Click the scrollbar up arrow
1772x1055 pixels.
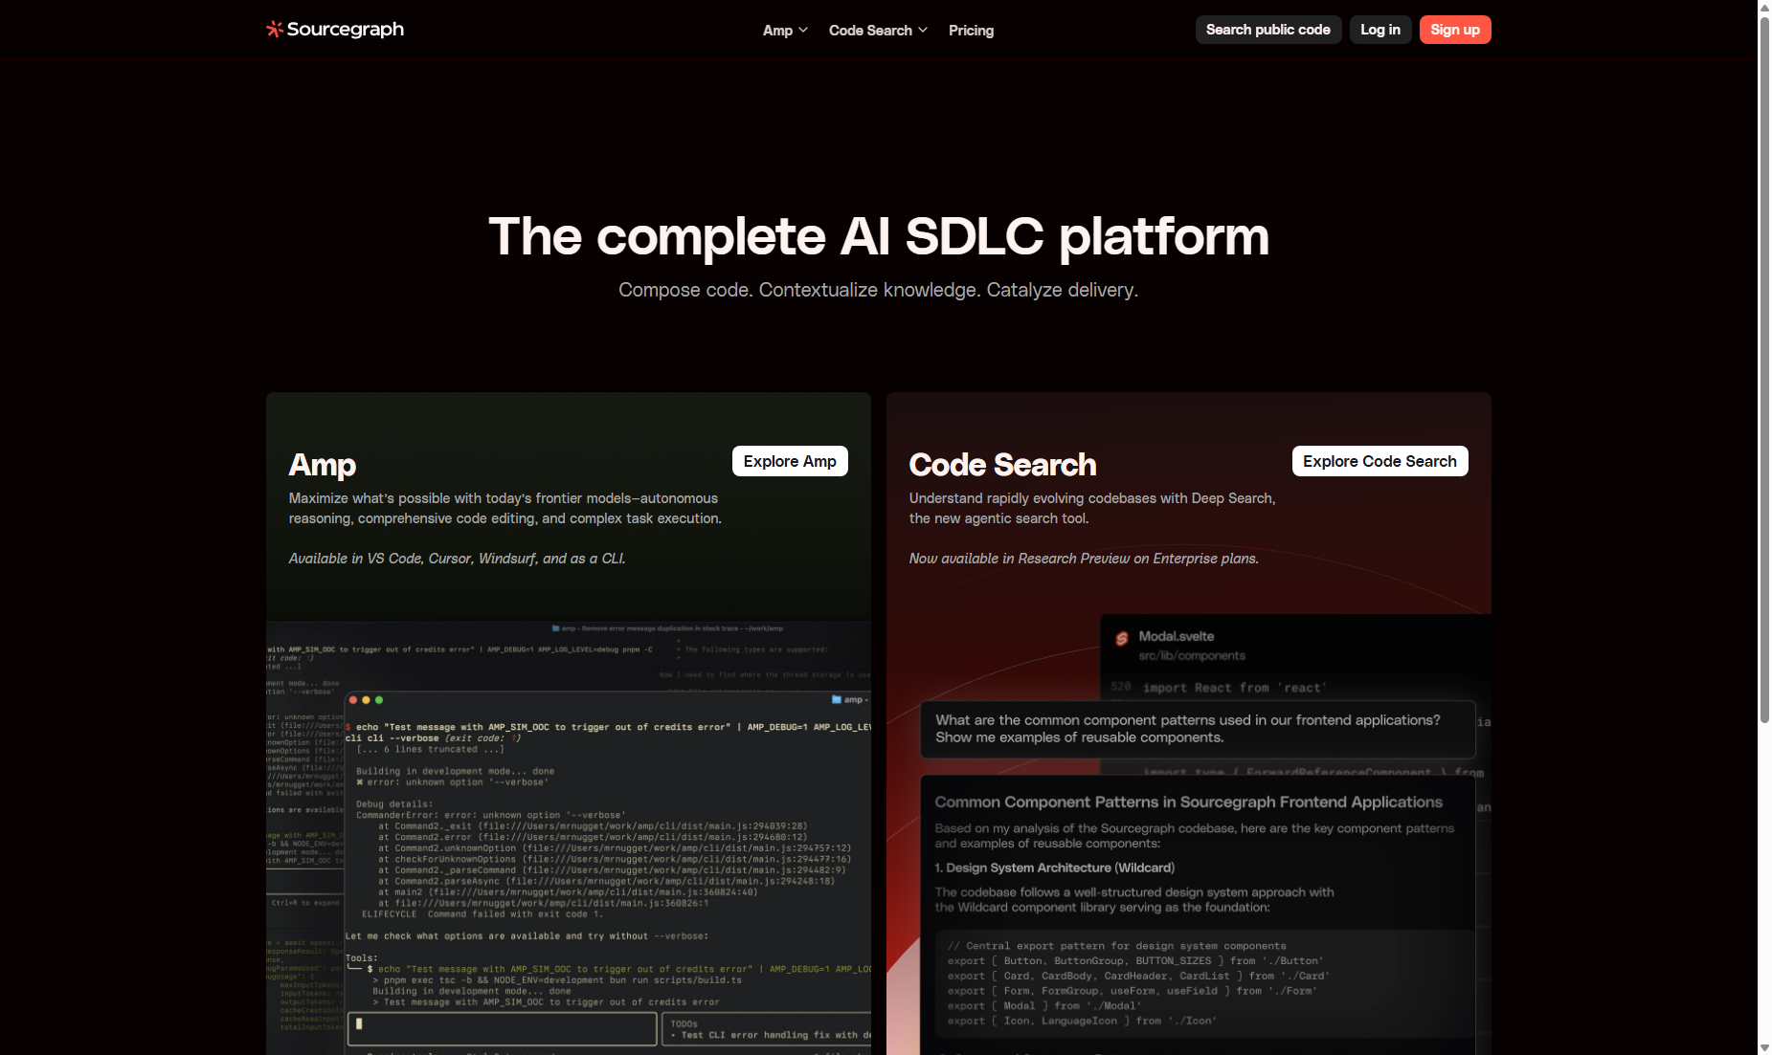point(1764,7)
